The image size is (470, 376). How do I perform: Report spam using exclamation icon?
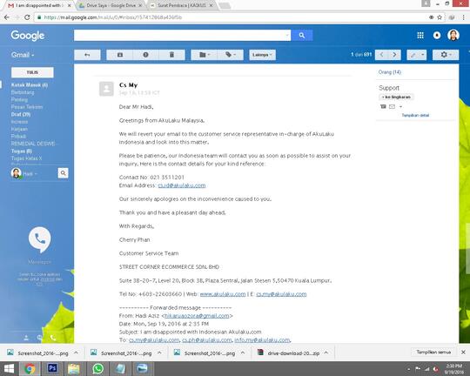pyautogui.click(x=145, y=55)
